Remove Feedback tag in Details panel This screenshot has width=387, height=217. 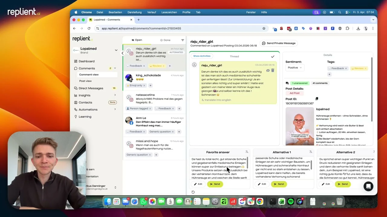[x=346, y=68]
